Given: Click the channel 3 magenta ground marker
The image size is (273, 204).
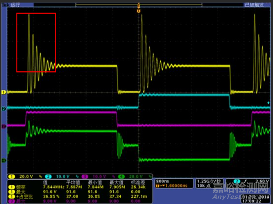Looking at the screenshot, I should point(4,126).
